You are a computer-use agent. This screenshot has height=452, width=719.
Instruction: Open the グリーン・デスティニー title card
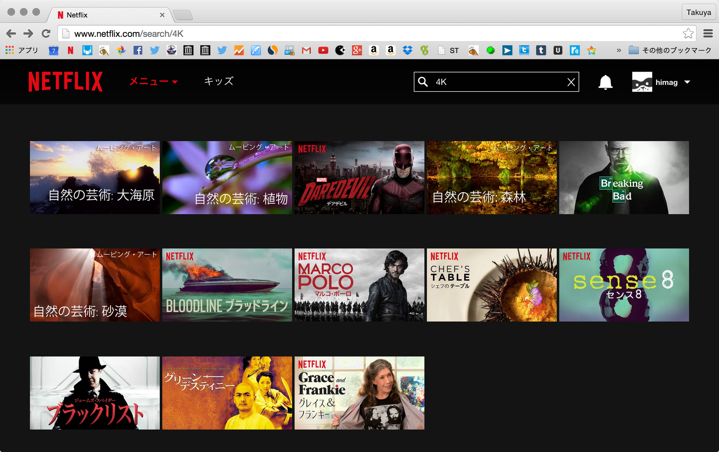(x=227, y=393)
